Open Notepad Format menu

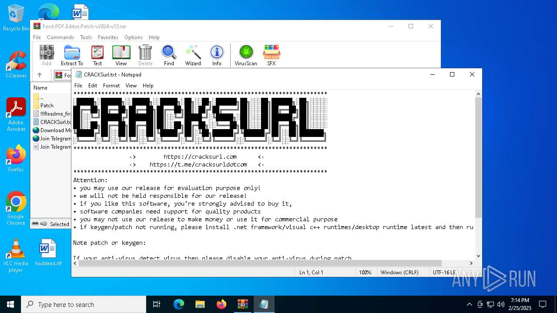[111, 86]
